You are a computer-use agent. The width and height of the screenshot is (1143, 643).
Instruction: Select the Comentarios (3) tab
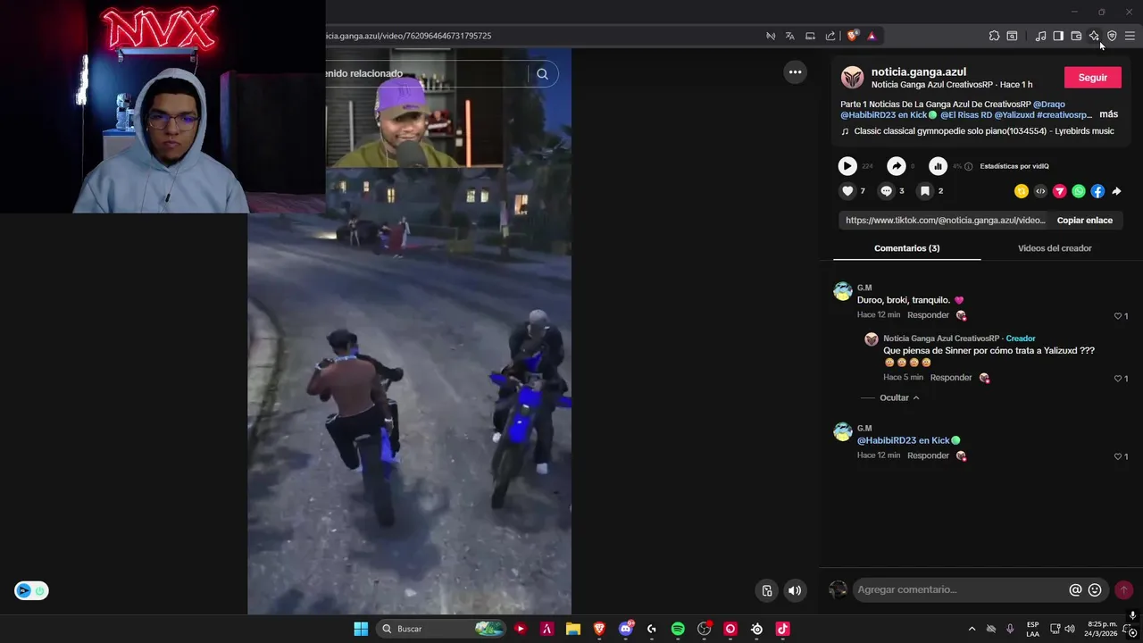pos(906,248)
